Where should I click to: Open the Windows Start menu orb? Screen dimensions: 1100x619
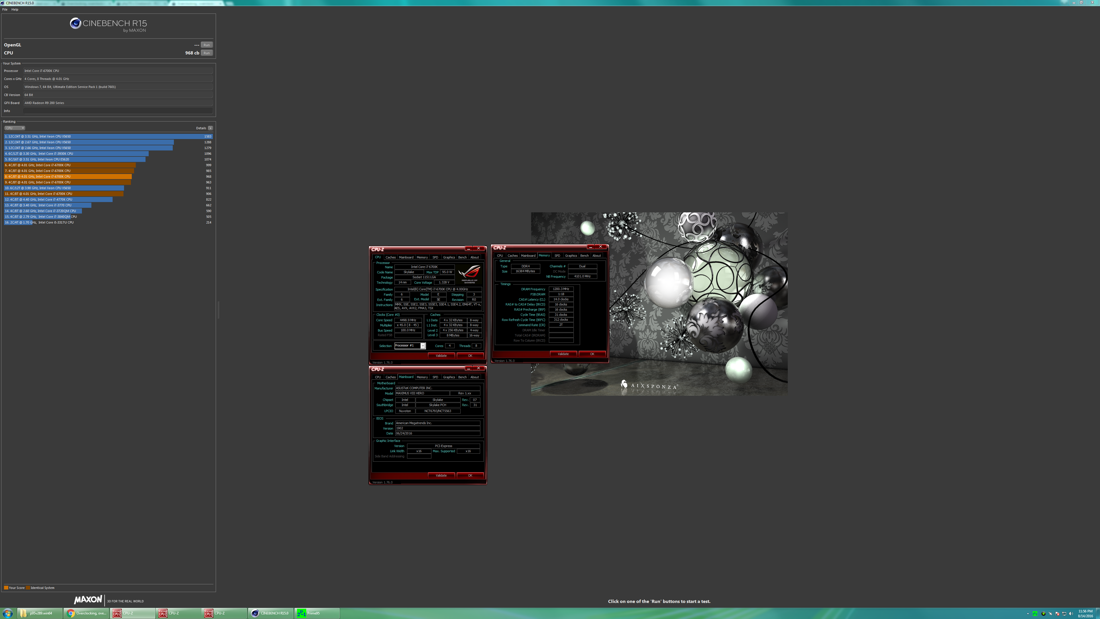coord(8,613)
